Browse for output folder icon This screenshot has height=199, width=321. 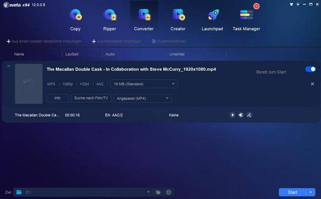158,192
